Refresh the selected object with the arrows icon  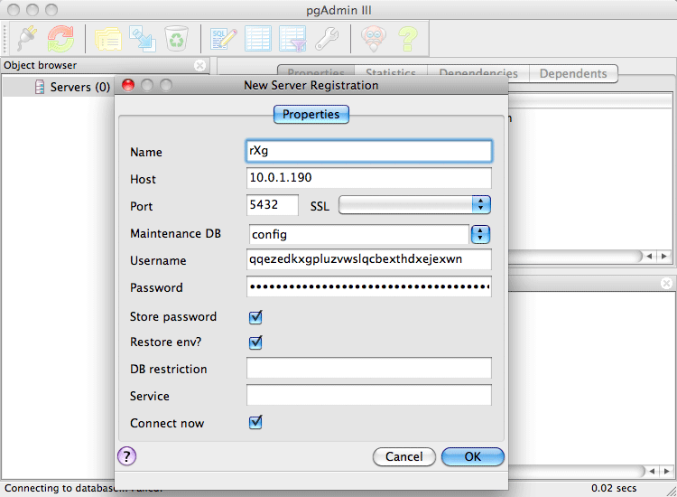pyautogui.click(x=60, y=39)
